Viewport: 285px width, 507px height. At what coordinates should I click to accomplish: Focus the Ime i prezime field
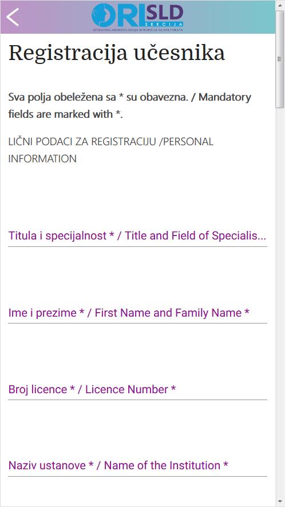tap(138, 313)
